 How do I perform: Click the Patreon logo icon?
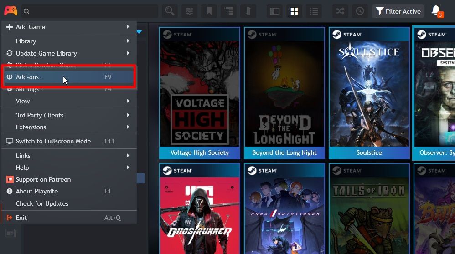point(10,179)
